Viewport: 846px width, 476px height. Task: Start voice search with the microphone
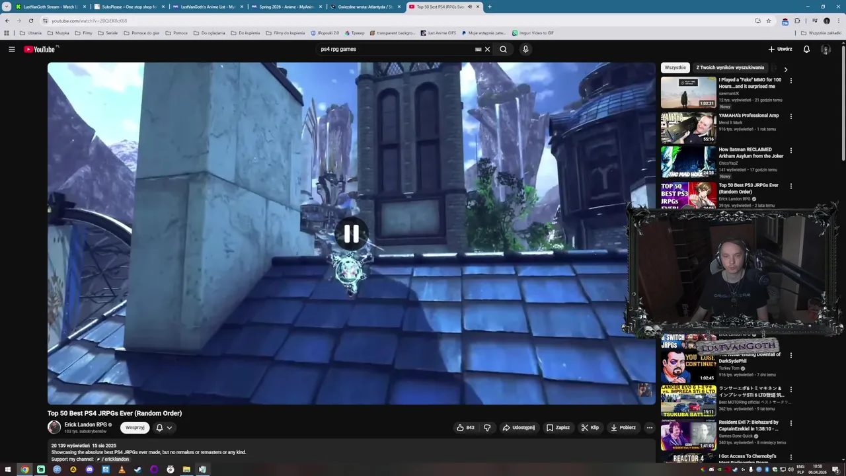[x=525, y=49]
